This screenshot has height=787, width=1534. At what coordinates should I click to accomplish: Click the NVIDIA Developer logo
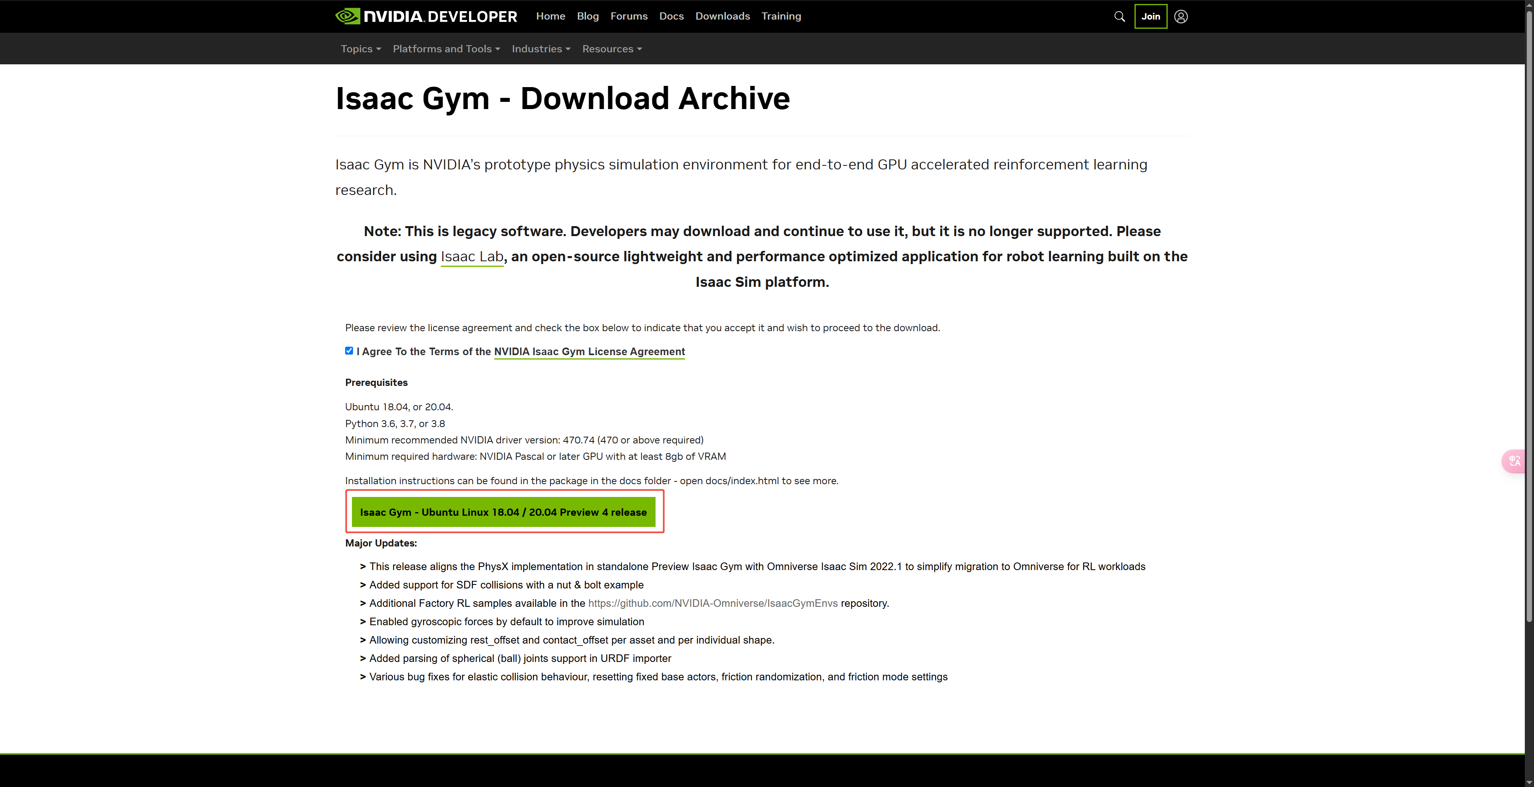(426, 16)
